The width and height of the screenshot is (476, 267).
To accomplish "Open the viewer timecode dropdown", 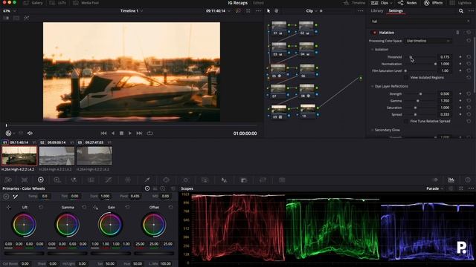I will click(x=218, y=10).
